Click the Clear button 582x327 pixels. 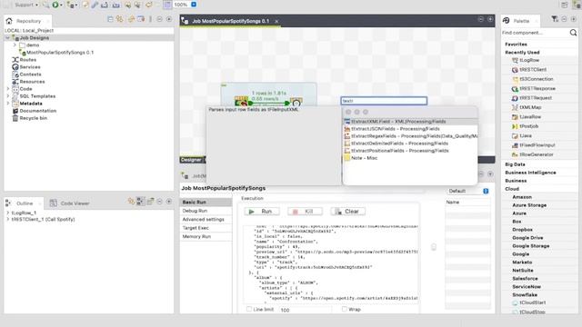(348, 212)
